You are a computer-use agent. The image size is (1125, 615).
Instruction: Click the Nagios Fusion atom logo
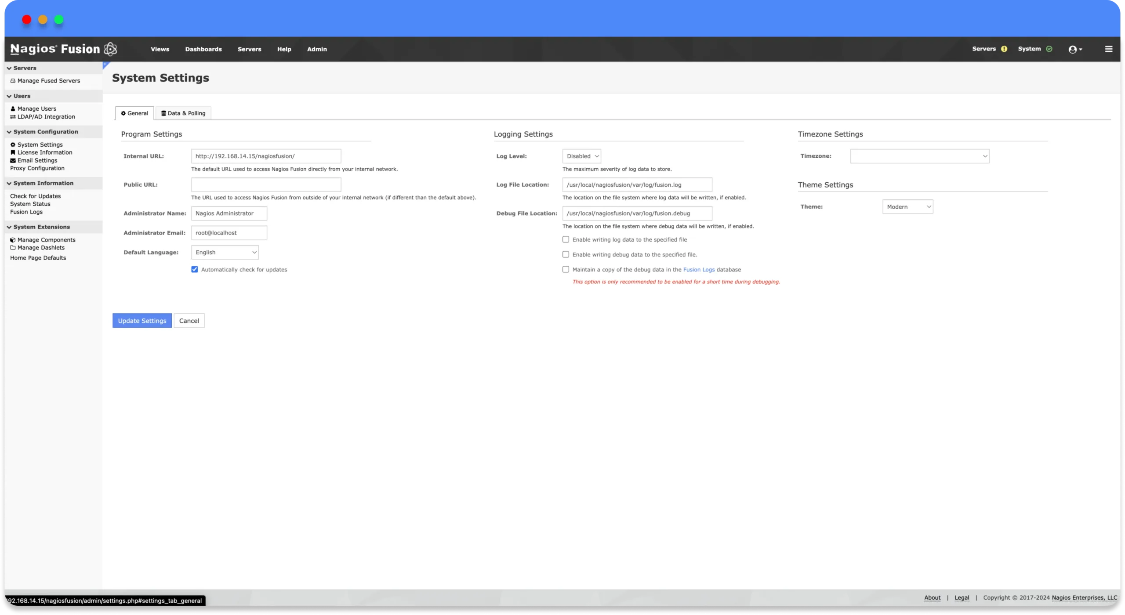pyautogui.click(x=110, y=49)
